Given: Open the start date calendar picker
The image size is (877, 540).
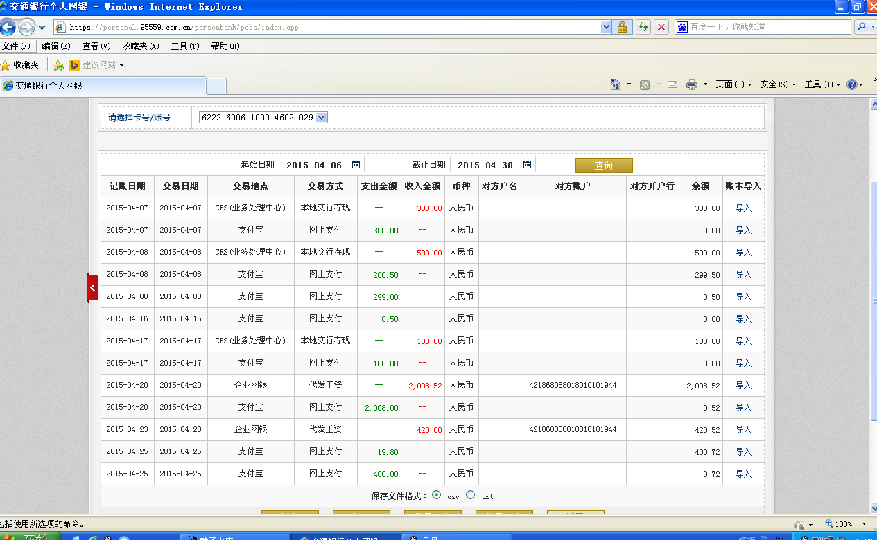Looking at the screenshot, I should coord(356,165).
